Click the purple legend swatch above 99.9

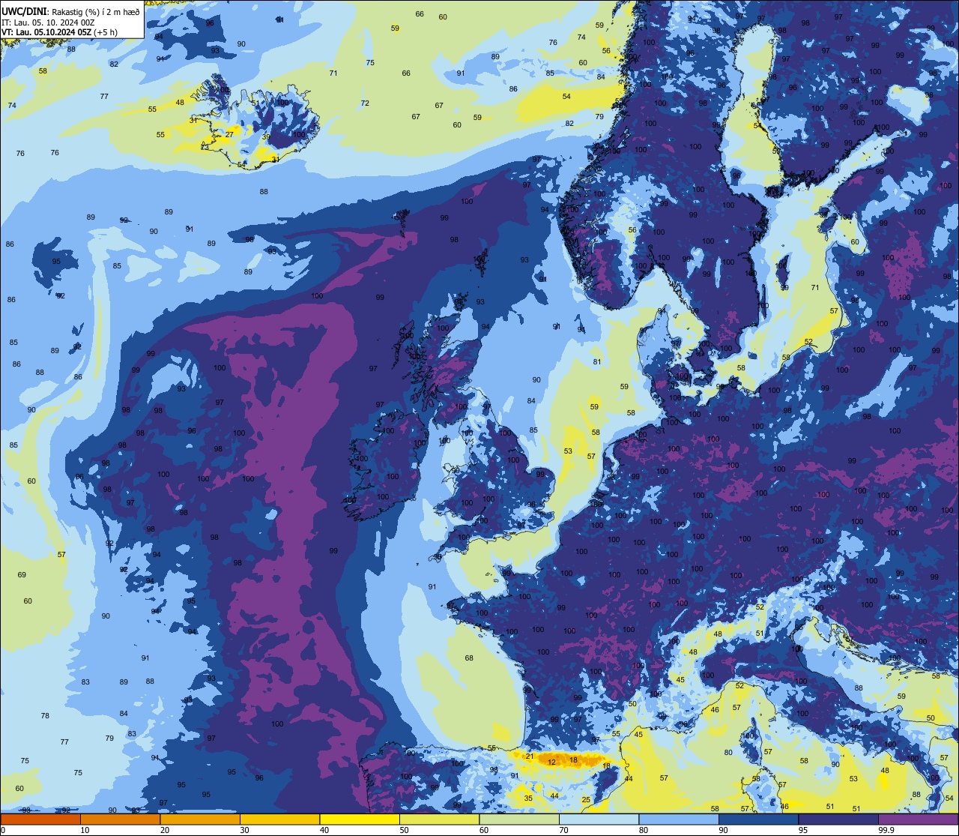(919, 819)
